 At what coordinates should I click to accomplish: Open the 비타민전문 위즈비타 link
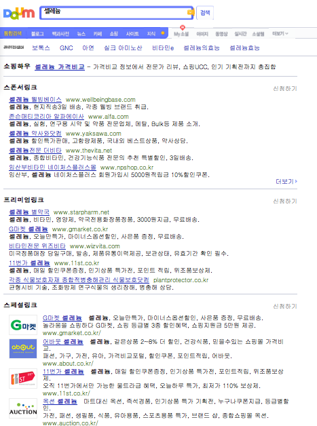point(37,246)
